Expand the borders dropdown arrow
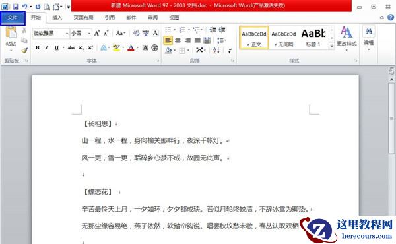Screen dimensions: 396x244 (x=188, y=51)
